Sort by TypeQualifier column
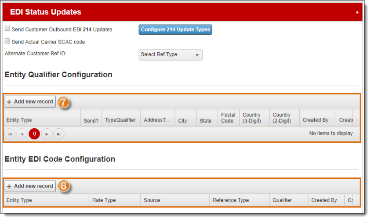The width and height of the screenshot is (371, 220). (120, 120)
